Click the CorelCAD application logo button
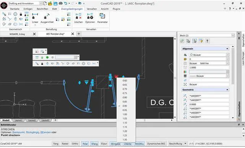 pos(4,5)
